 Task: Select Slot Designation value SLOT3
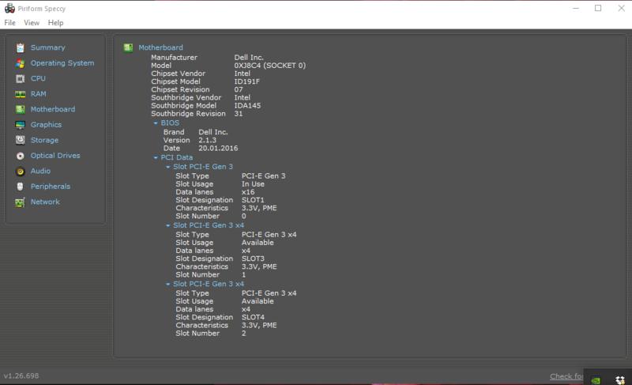tap(253, 259)
